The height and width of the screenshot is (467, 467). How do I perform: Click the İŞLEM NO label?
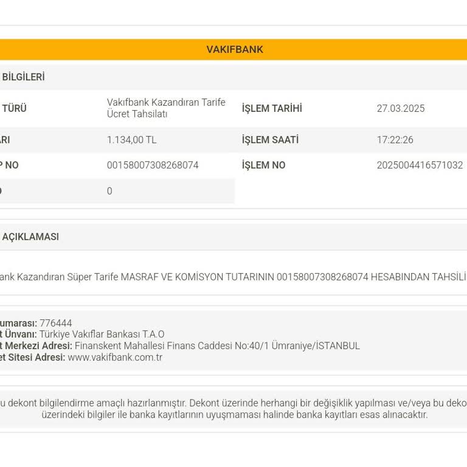tap(263, 165)
